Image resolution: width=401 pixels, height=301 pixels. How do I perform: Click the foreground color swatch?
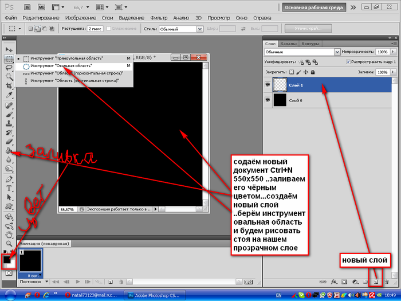click(6, 259)
